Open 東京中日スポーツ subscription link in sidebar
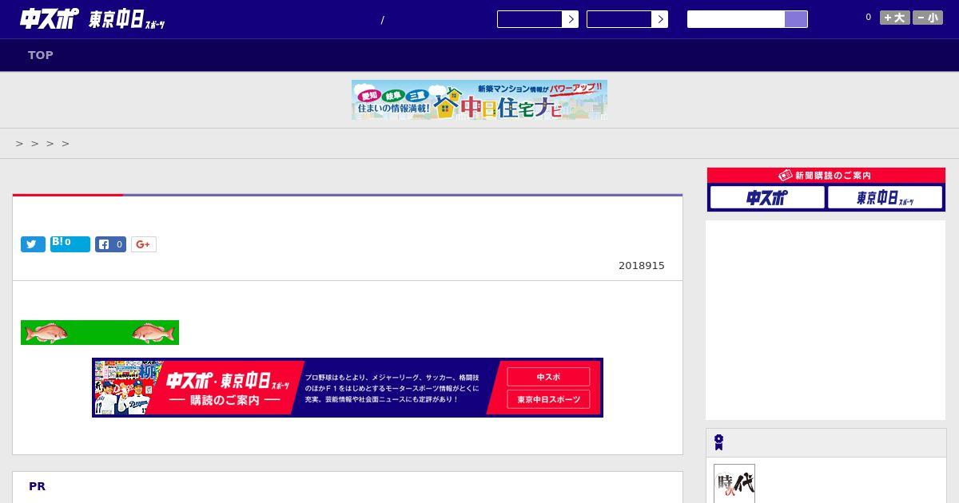This screenshot has width=959, height=503. click(885, 197)
